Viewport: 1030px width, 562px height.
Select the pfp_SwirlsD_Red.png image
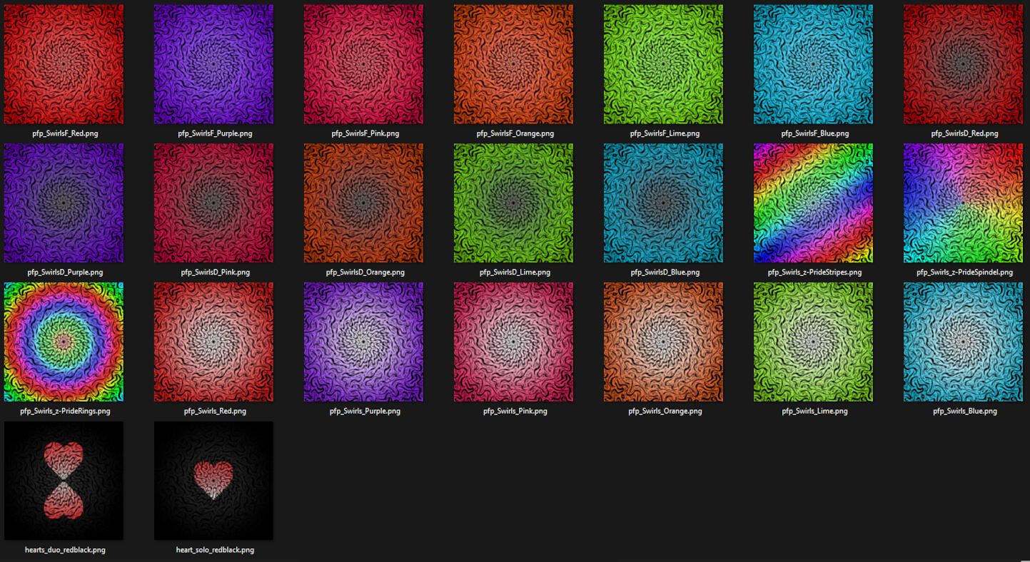click(963, 64)
